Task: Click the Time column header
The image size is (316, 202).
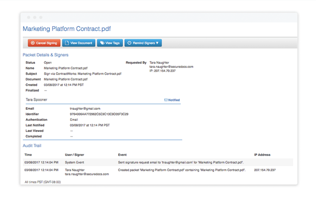Action: [x=28, y=155]
